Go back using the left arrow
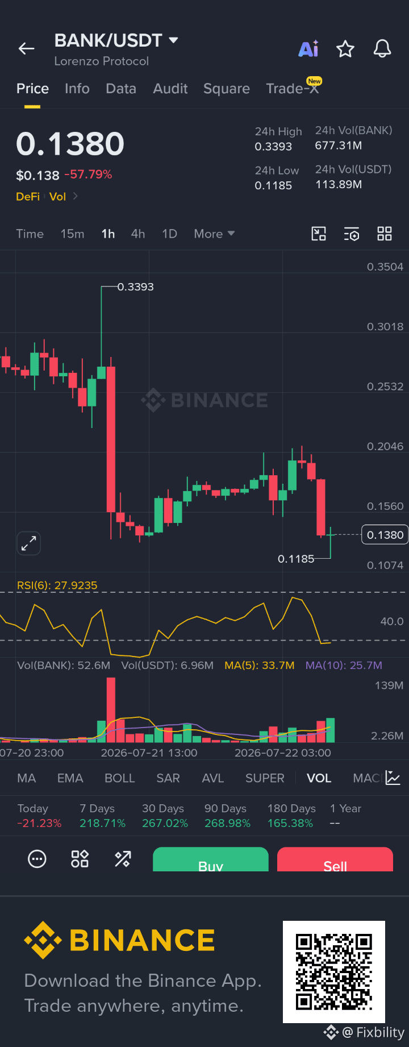The image size is (409, 1047). pos(27,49)
